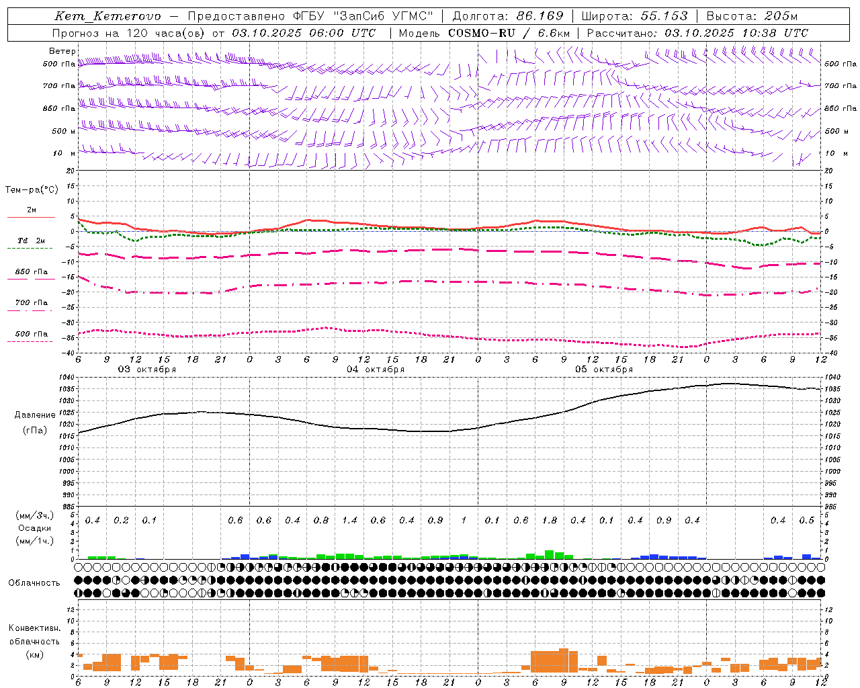
Task: Click the "10 м" left wind level label
Action: tap(64, 154)
